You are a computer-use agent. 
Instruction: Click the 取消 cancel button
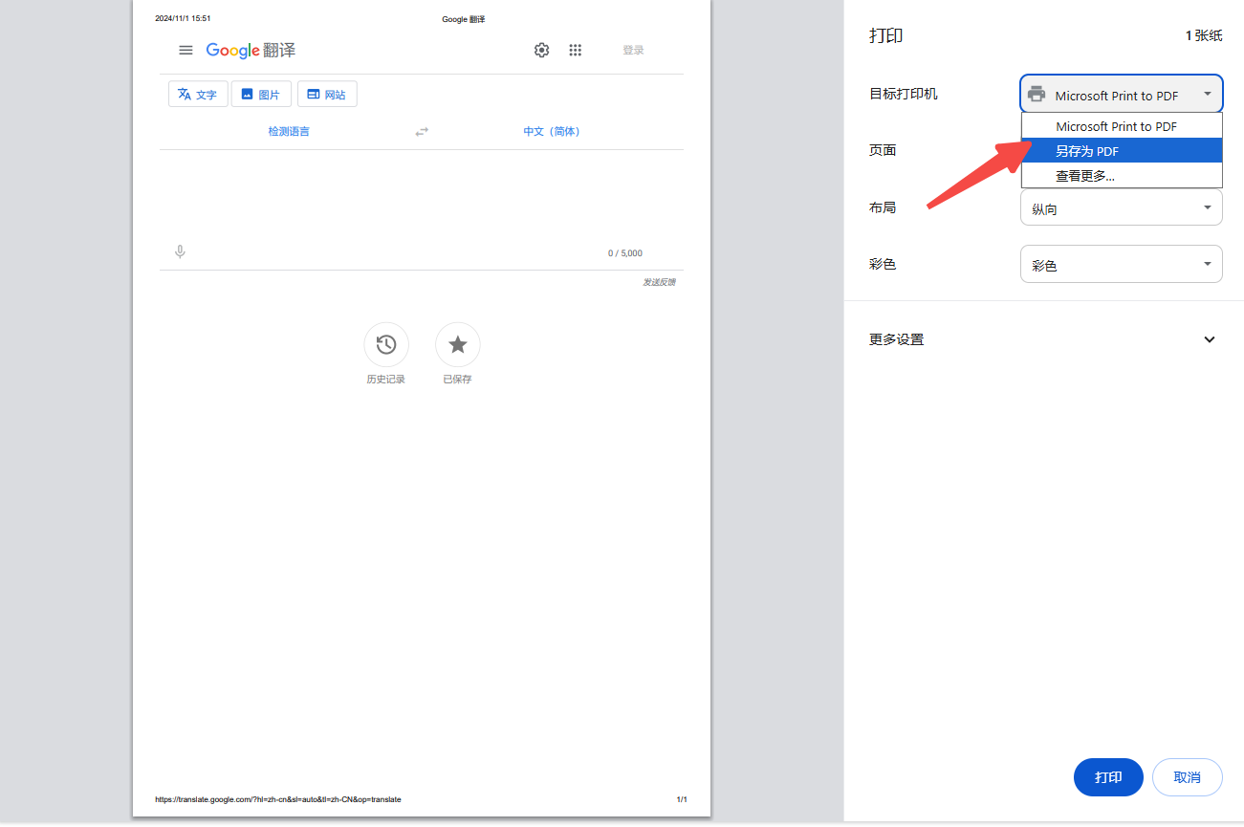pyautogui.click(x=1188, y=777)
